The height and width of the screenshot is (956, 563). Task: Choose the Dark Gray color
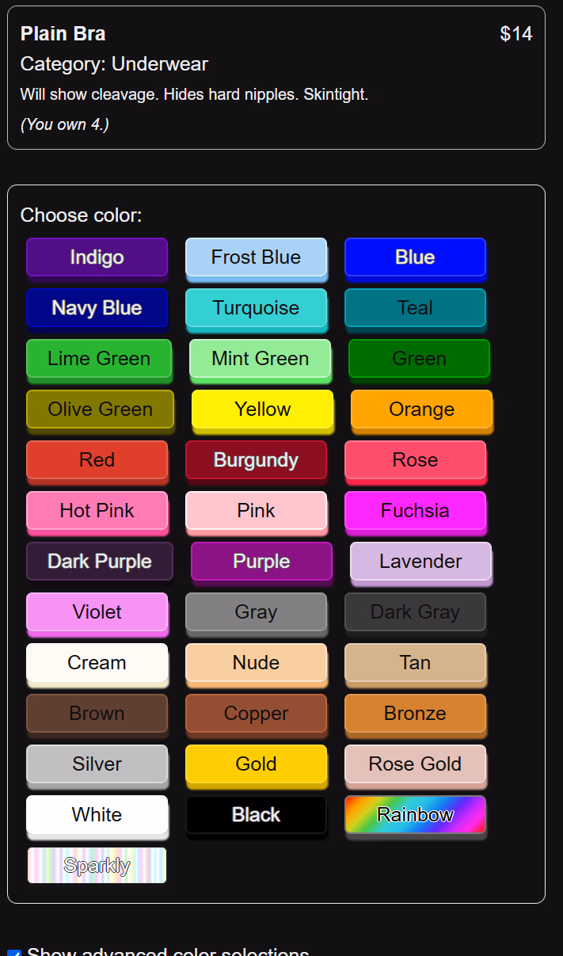[x=415, y=612]
